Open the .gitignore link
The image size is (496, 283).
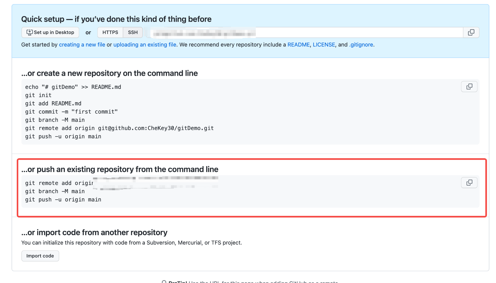(361, 45)
